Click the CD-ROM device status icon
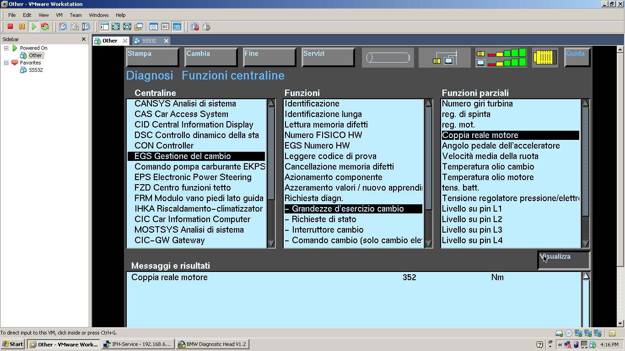 (569, 333)
